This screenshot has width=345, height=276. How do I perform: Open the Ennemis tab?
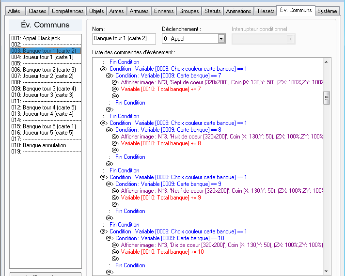point(164,11)
